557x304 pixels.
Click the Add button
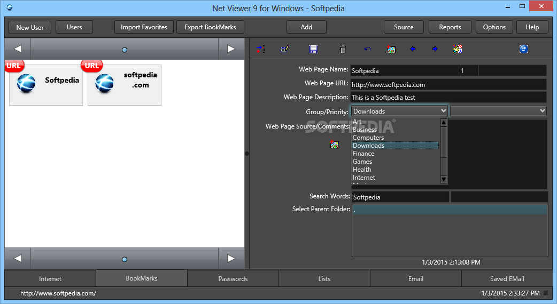click(306, 27)
